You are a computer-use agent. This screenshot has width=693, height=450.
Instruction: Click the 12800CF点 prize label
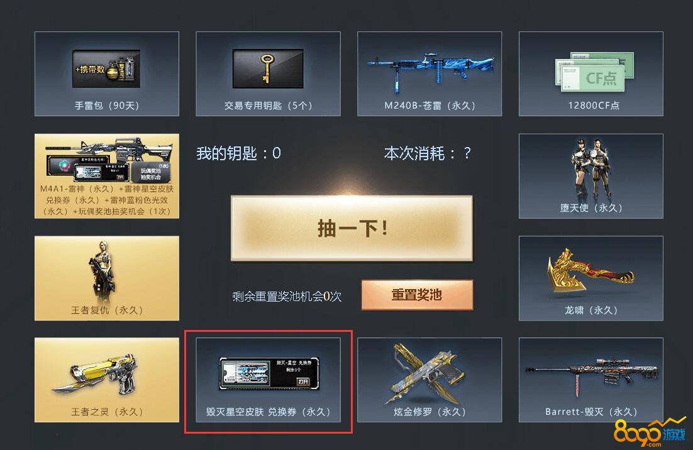pyautogui.click(x=594, y=106)
